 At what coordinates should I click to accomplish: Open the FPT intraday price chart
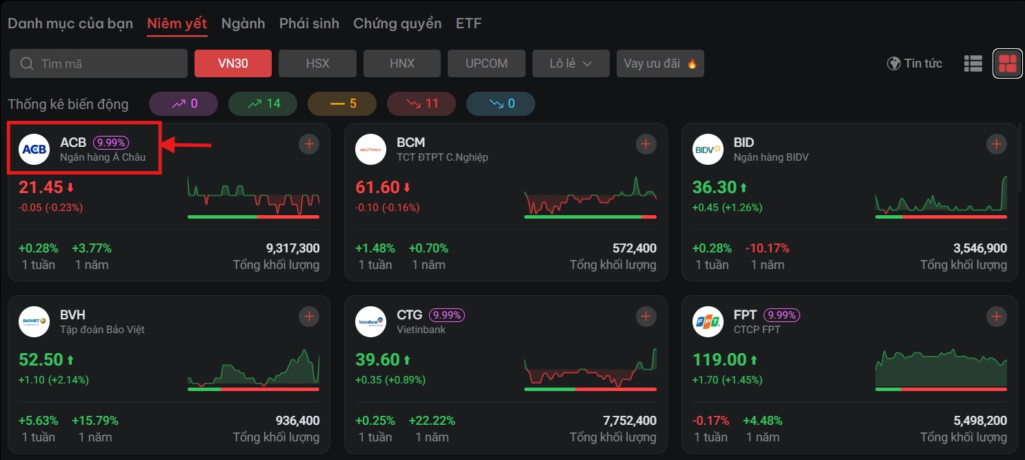coord(941,368)
